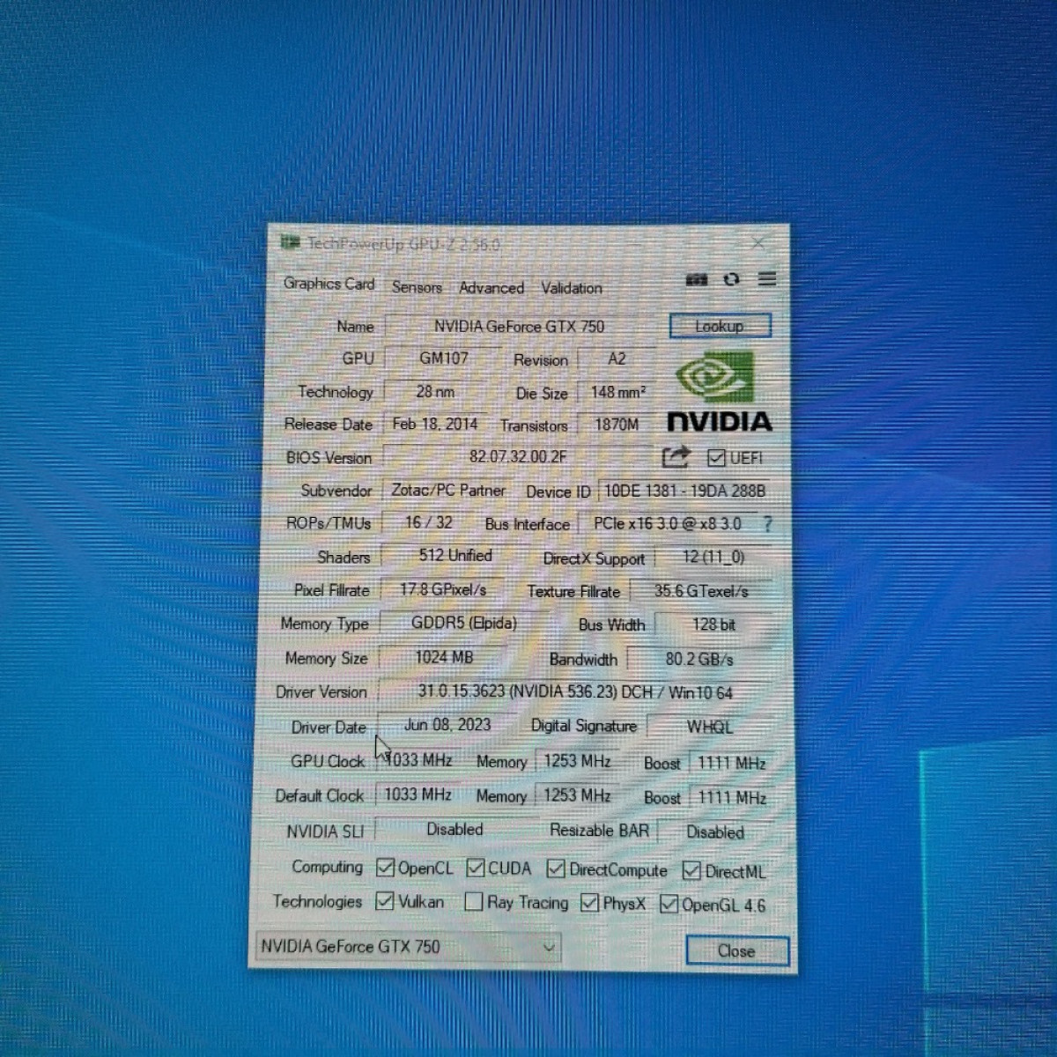Switch to the Validation tab
Image resolution: width=1057 pixels, height=1057 pixels.
pyautogui.click(x=572, y=288)
